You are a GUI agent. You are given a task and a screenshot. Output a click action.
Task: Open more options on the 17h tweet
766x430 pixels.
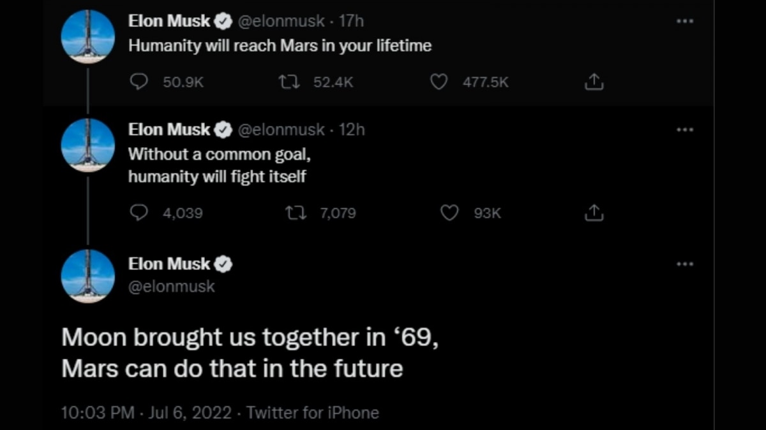click(x=684, y=21)
